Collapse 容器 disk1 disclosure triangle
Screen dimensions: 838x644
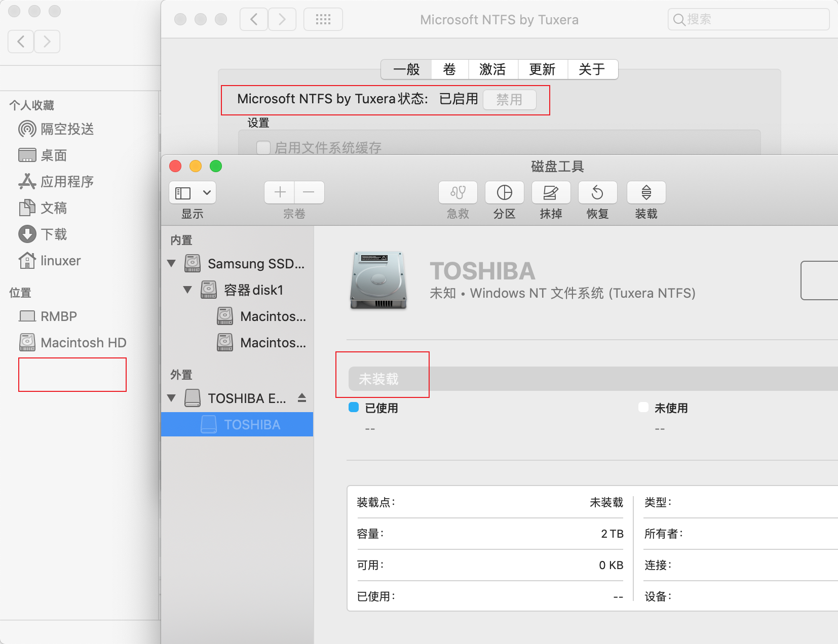point(188,290)
